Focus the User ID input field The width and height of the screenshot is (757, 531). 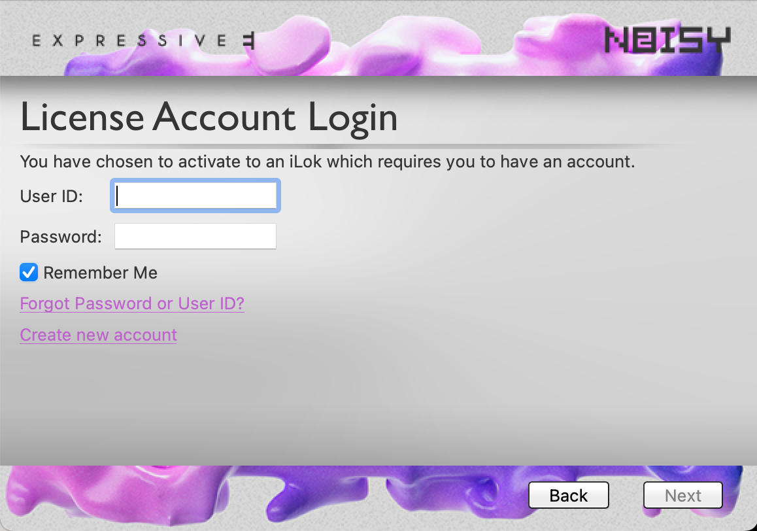pyautogui.click(x=195, y=196)
